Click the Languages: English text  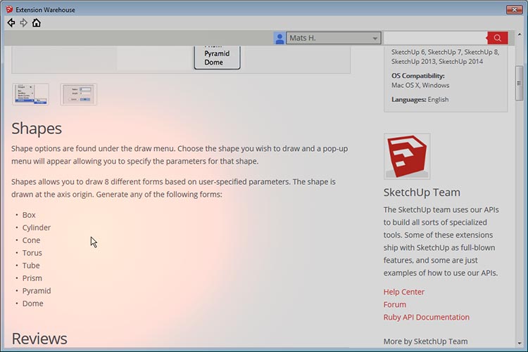(420, 100)
